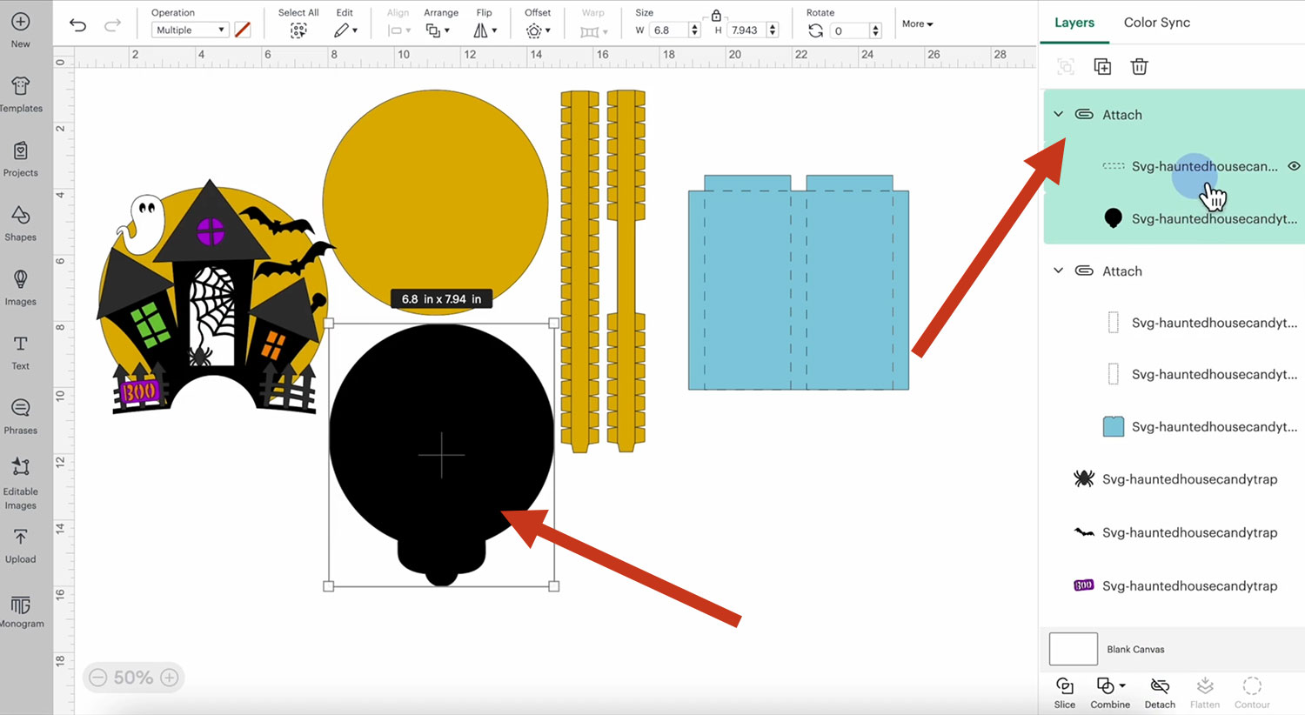
Task: Collapse the first Attach group
Action: click(1059, 114)
